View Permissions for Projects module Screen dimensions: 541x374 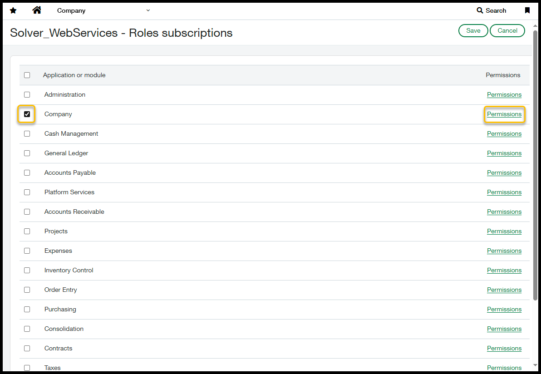coord(504,231)
